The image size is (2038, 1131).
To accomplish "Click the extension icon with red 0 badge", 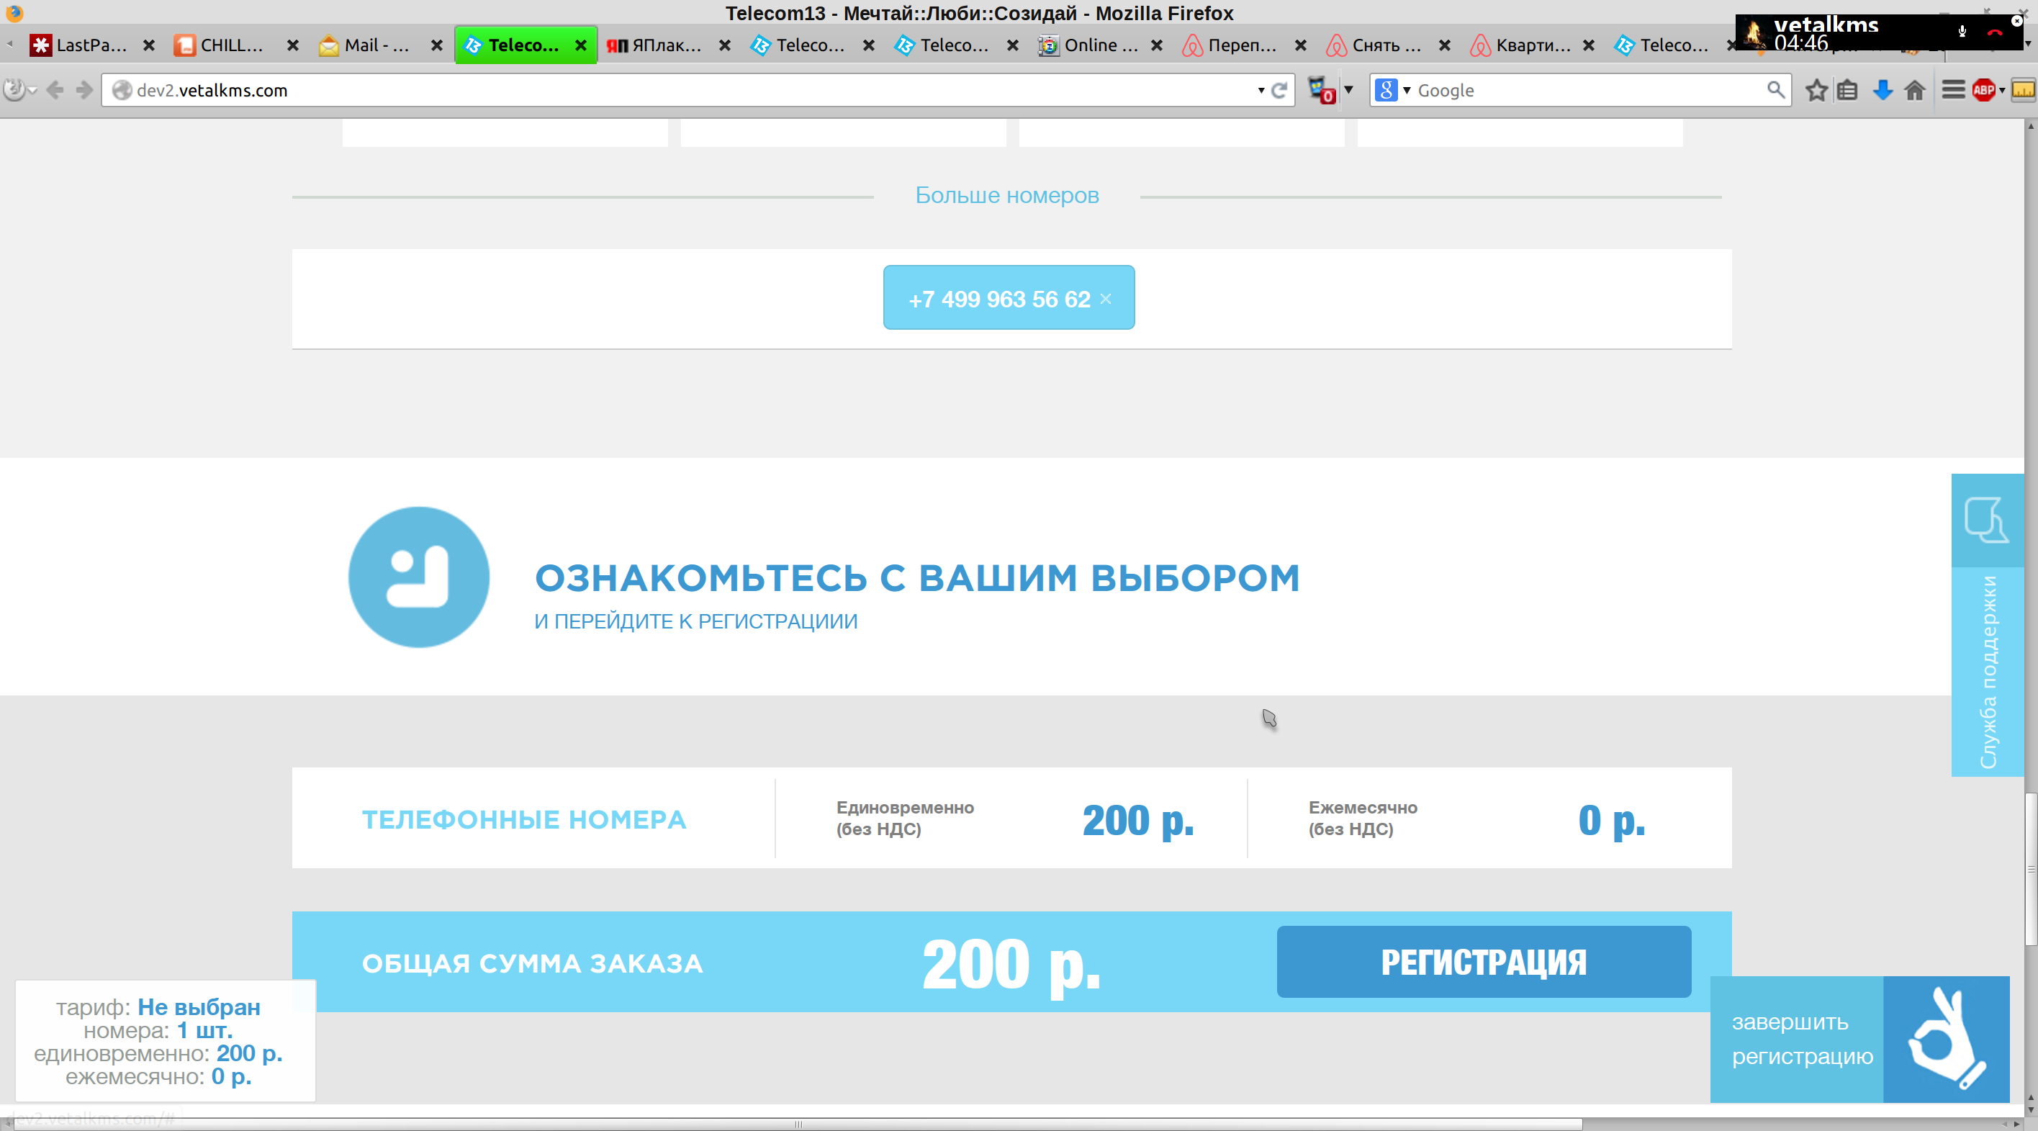I will (x=1321, y=89).
